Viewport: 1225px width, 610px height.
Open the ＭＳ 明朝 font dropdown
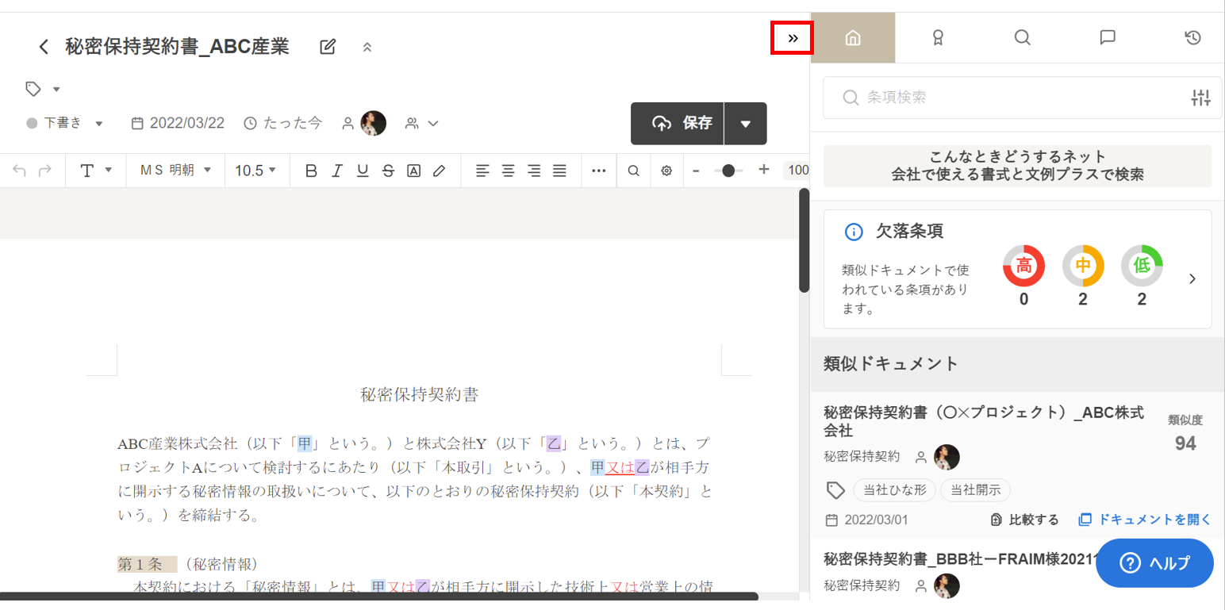(175, 170)
